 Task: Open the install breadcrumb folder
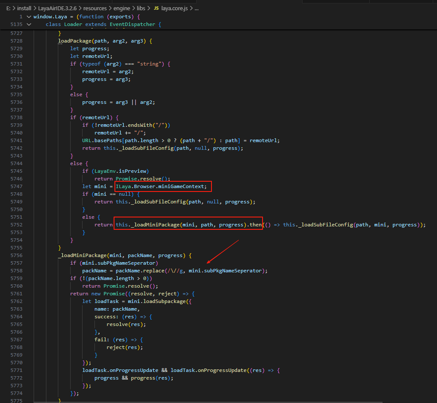(x=24, y=9)
